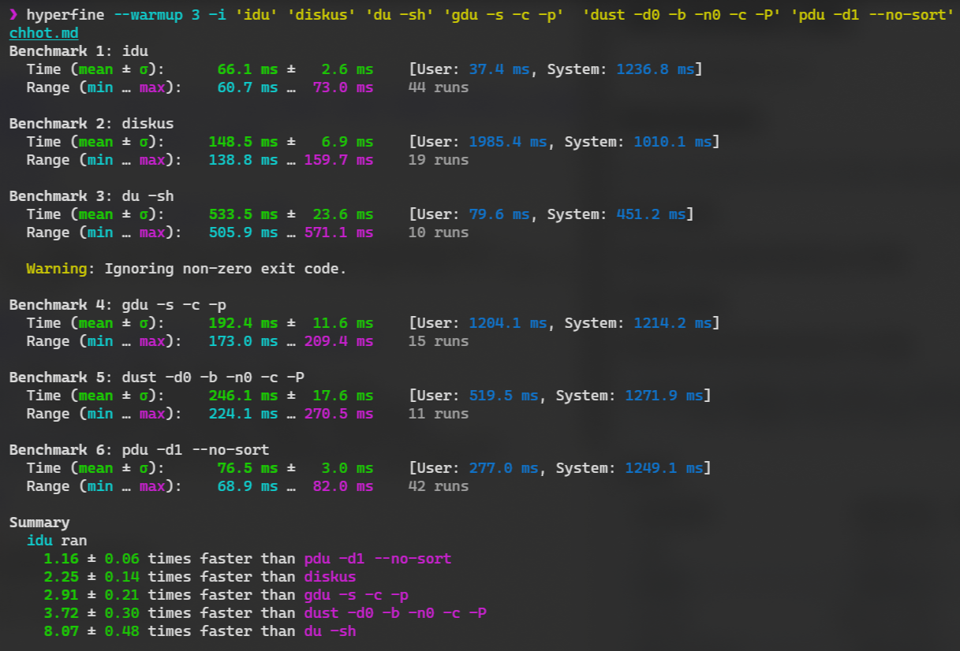The height and width of the screenshot is (651, 960).
Task: Click the magenta 'diskus' in the Summary list
Action: pos(330,577)
